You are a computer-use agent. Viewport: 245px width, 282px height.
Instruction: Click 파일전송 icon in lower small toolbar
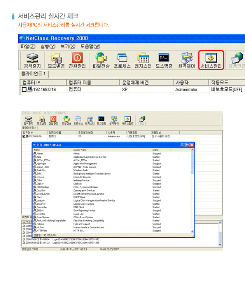(66, 120)
